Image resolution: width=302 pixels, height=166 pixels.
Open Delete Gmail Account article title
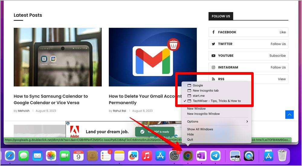pyautogui.click(x=146, y=99)
